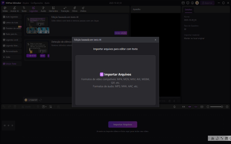Open the Avatar AI panel
Image resolution: width=231 pixels, height=144 pixels.
click(x=14, y=9)
